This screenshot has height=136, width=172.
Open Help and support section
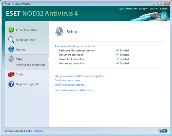[27, 84]
